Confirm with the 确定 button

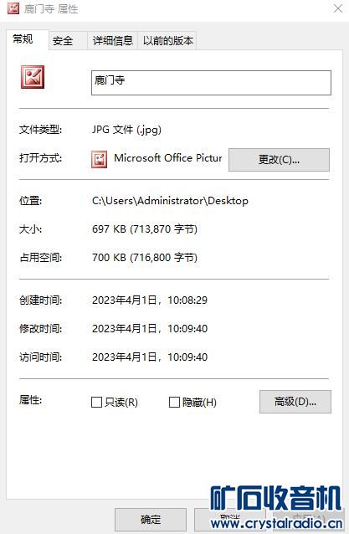click(151, 520)
